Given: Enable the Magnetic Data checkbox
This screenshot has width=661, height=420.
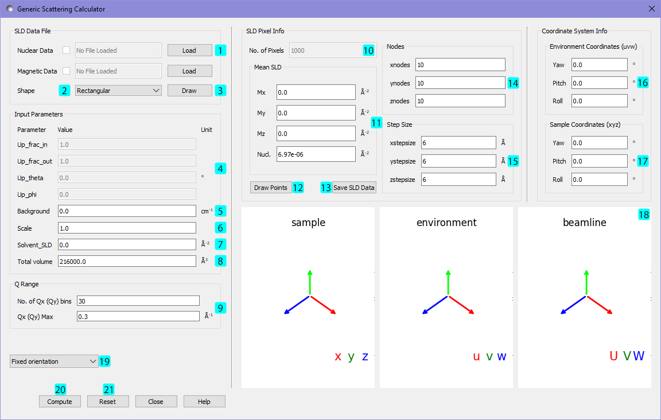Looking at the screenshot, I should [x=66, y=71].
